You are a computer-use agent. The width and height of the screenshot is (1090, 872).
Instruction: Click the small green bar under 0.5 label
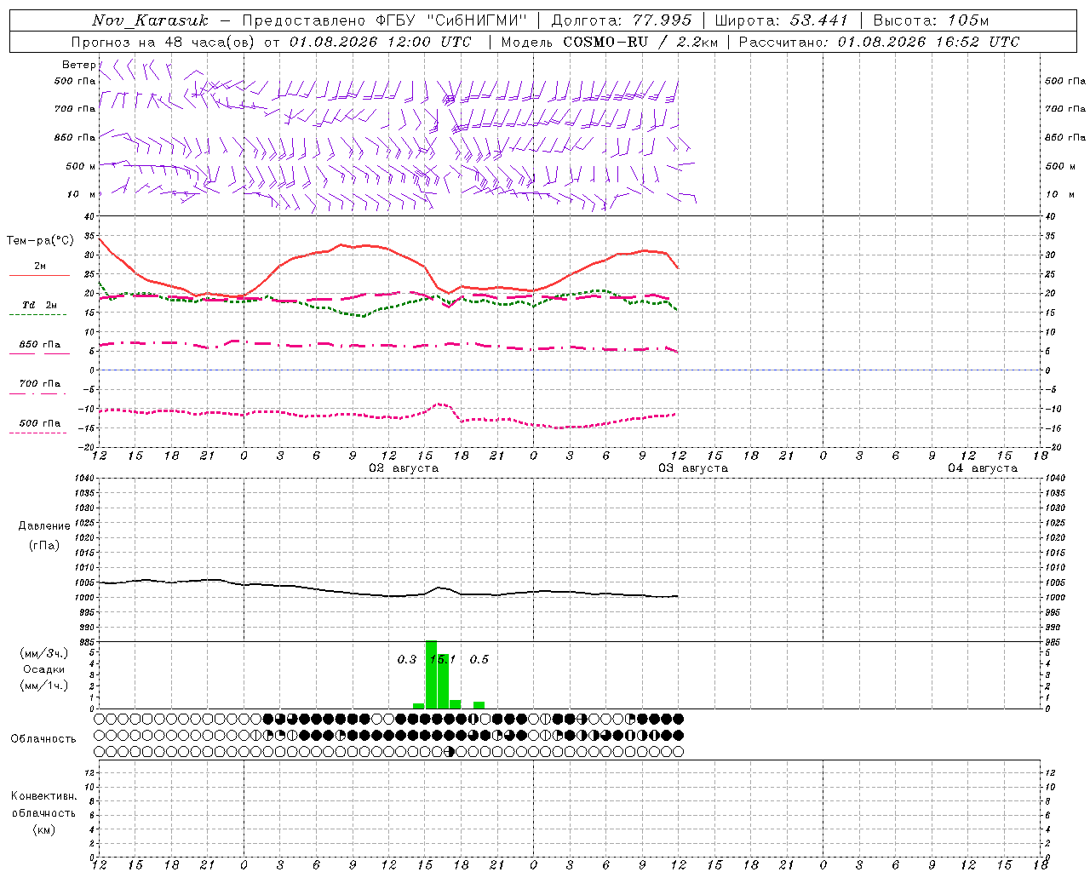click(x=479, y=705)
